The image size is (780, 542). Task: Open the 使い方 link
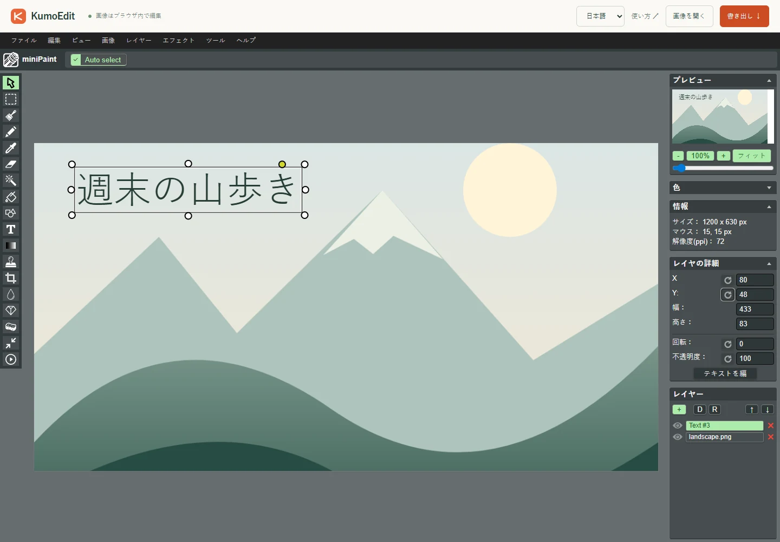(645, 16)
